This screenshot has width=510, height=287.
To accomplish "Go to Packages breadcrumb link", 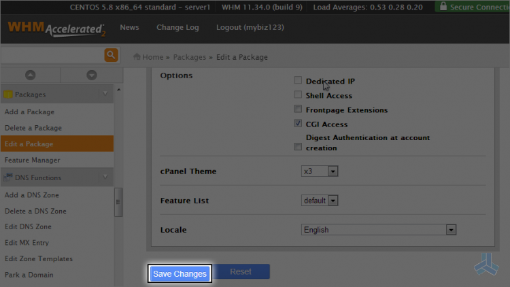I will pyautogui.click(x=190, y=57).
